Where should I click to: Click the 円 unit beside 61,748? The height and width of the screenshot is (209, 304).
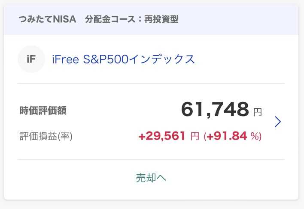[258, 112]
